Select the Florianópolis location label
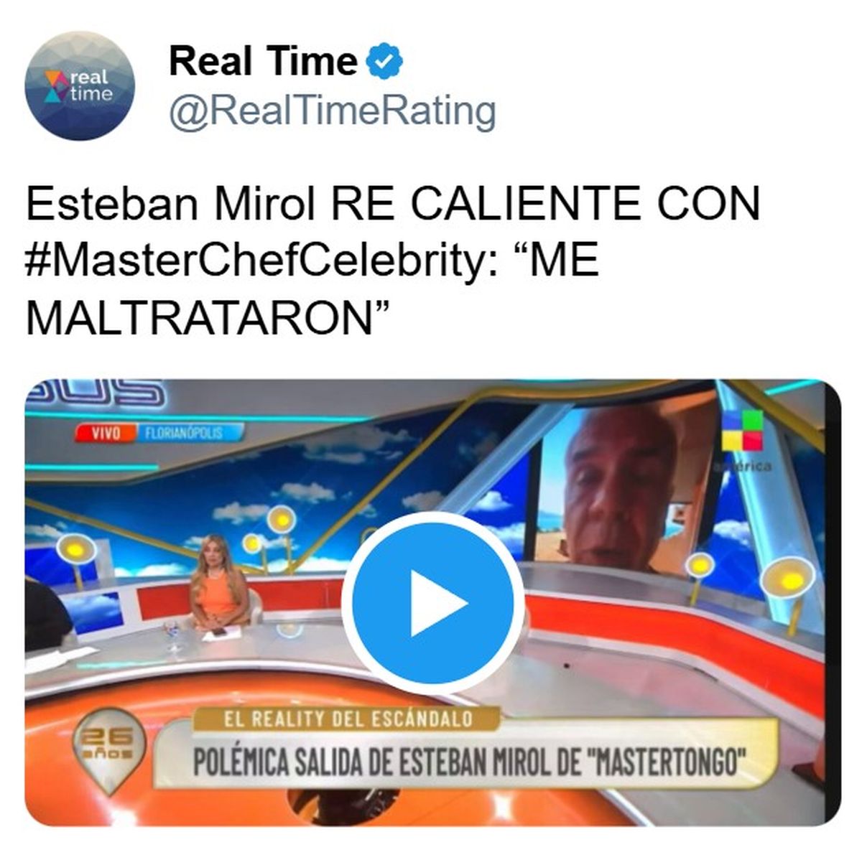Screen dimensions: 862x860 pos(185,433)
